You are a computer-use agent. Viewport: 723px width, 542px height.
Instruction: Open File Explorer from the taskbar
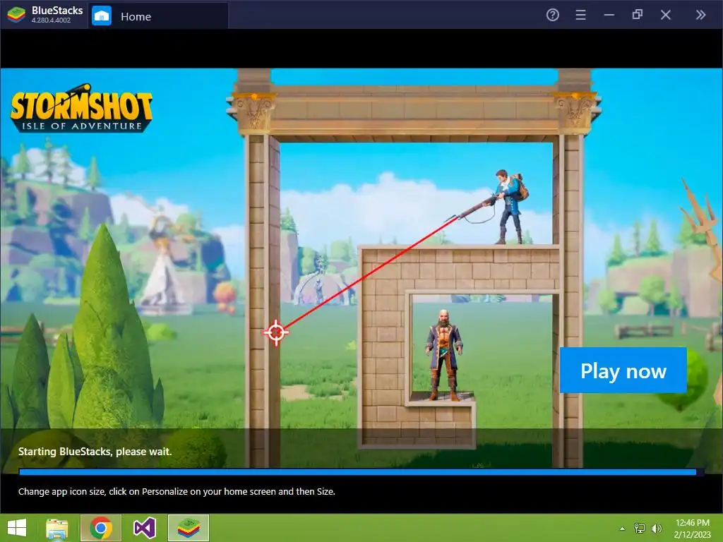coord(56,528)
